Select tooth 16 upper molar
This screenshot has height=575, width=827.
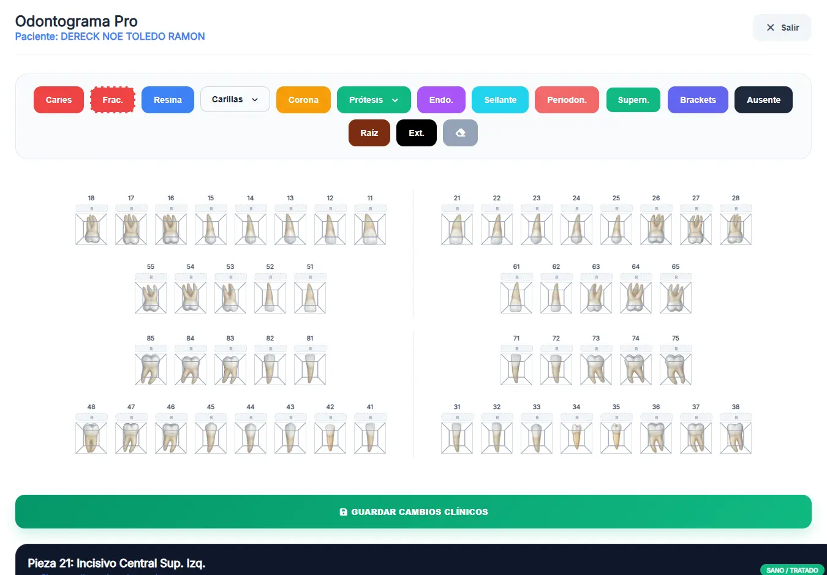[x=171, y=229]
